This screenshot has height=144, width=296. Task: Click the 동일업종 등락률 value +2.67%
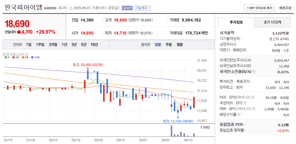[x=283, y=130]
